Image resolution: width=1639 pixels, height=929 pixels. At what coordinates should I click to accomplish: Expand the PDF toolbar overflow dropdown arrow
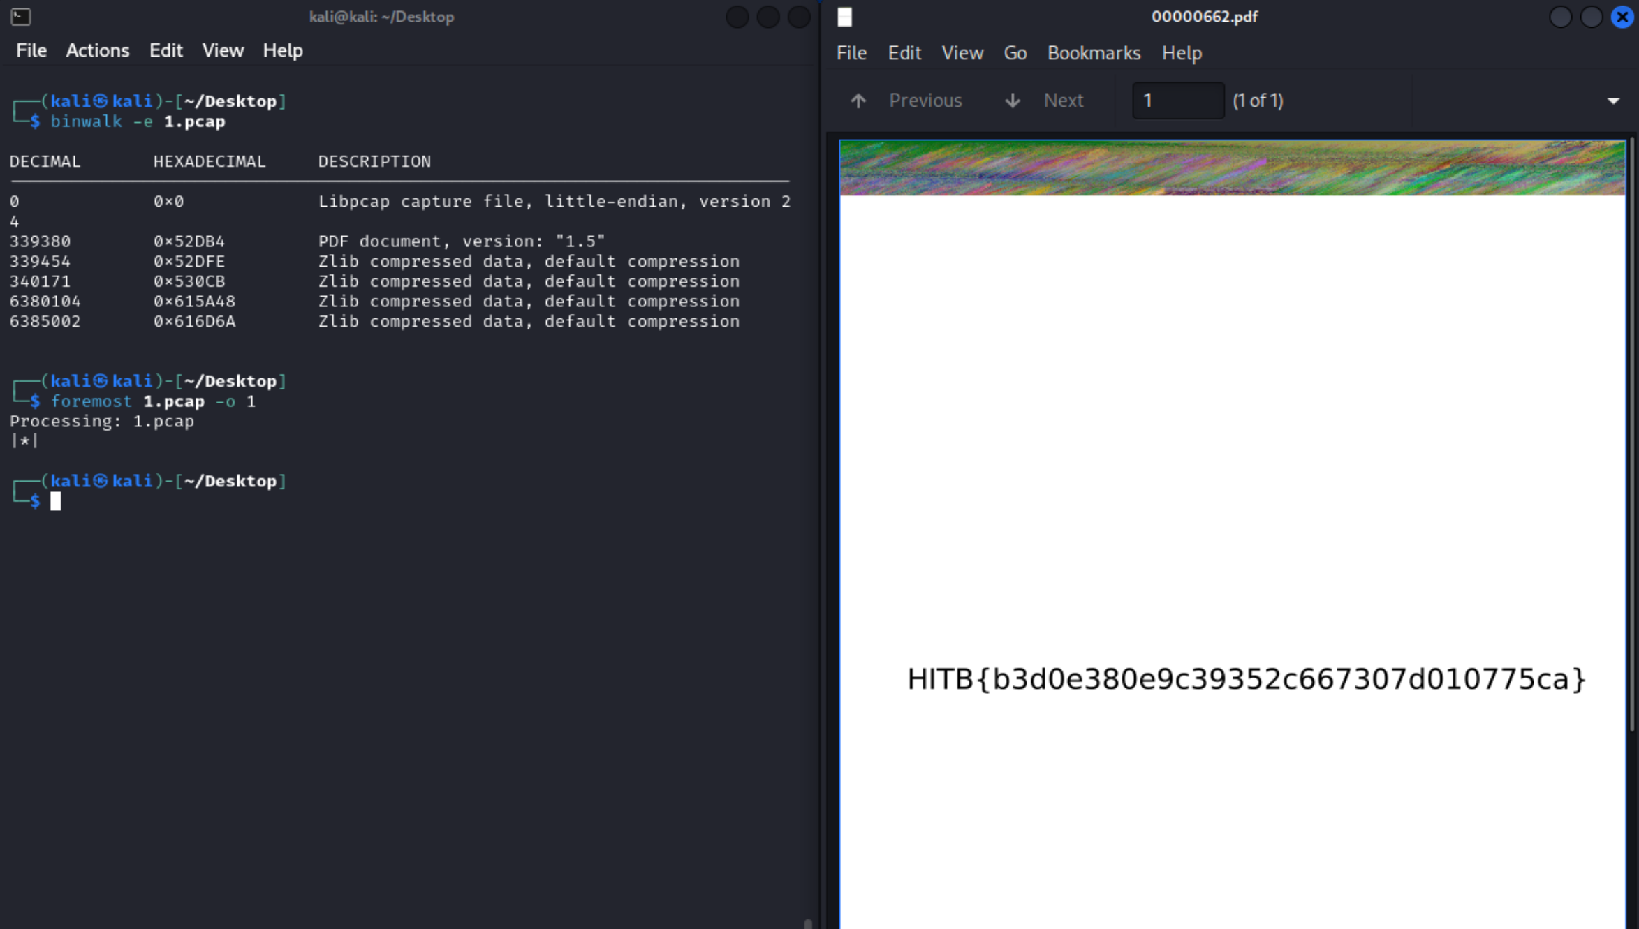tap(1613, 101)
